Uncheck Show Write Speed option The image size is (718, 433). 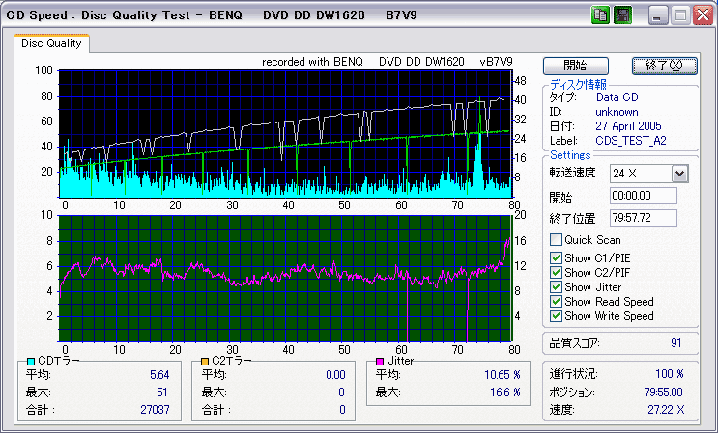tap(556, 316)
